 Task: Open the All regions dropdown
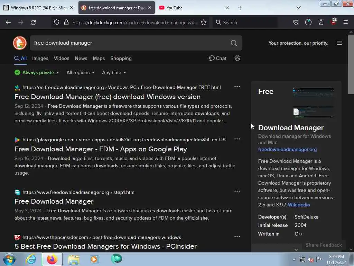point(80,72)
